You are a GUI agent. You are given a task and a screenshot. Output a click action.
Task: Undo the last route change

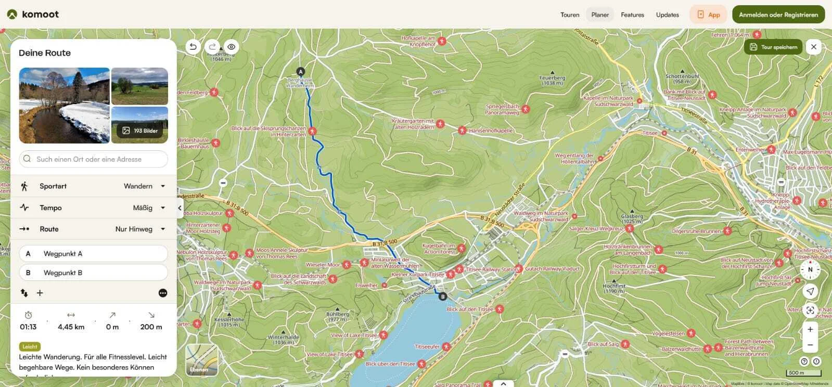(193, 47)
